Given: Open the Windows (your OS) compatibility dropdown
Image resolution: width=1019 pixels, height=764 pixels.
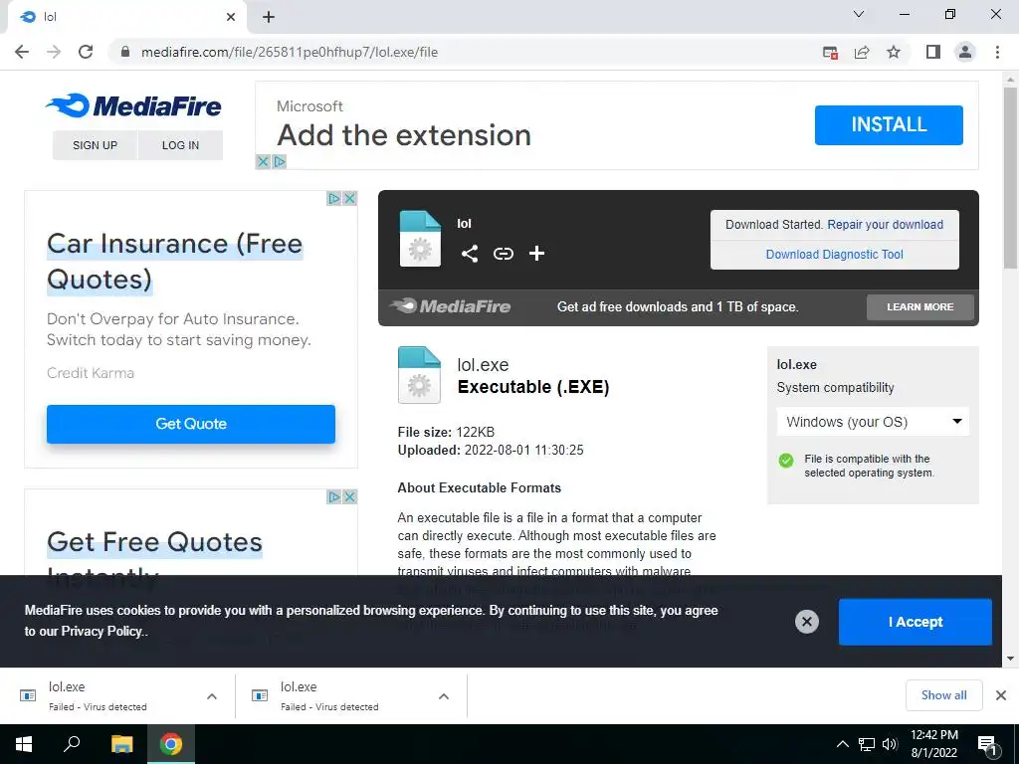Looking at the screenshot, I should [x=873, y=422].
